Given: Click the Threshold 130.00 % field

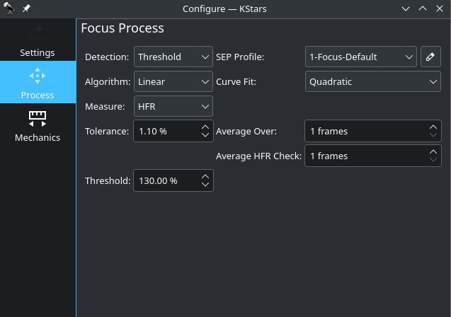Looking at the screenshot, I should click(x=173, y=180).
